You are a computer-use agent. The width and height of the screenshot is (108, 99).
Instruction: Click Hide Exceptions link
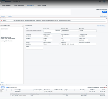coord(103,16)
